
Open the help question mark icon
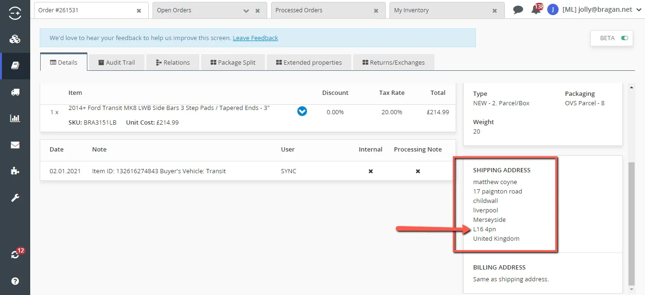pos(15,281)
